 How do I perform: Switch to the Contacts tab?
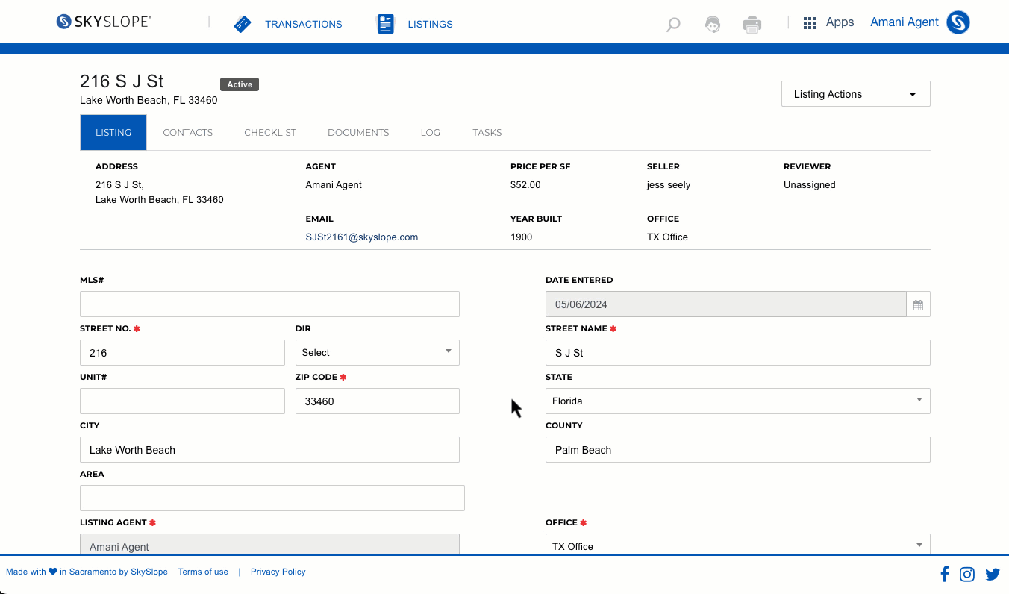[188, 132]
